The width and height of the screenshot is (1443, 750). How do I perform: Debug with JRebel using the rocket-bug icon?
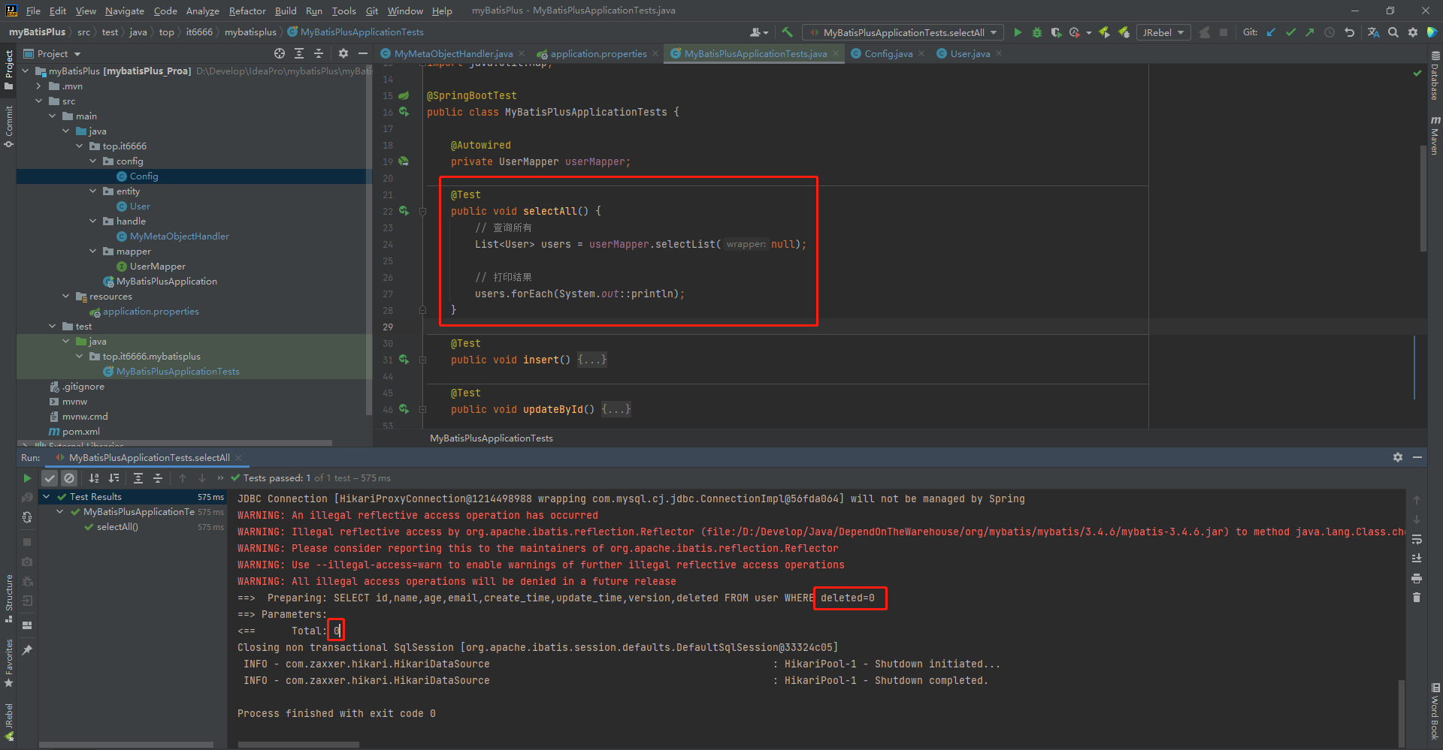pyautogui.click(x=1124, y=32)
